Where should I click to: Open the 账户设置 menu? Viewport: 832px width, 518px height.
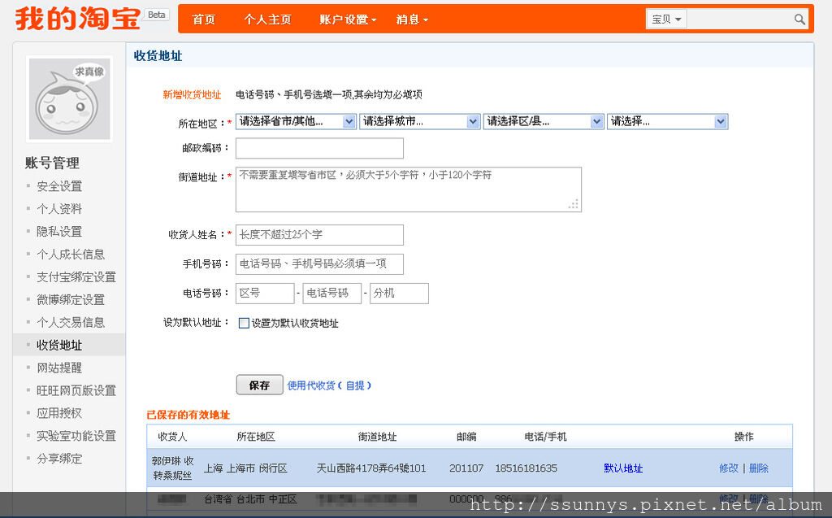click(348, 20)
